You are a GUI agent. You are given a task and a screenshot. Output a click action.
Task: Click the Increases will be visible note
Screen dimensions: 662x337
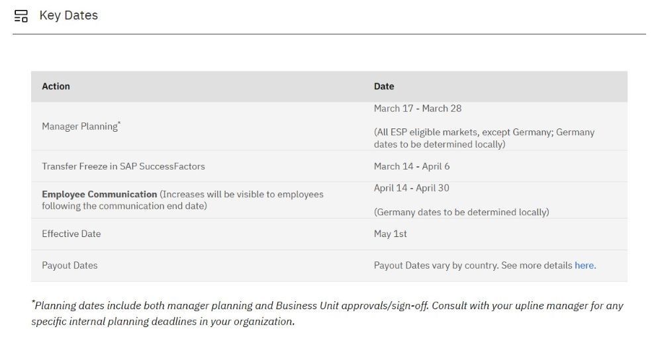(183, 200)
